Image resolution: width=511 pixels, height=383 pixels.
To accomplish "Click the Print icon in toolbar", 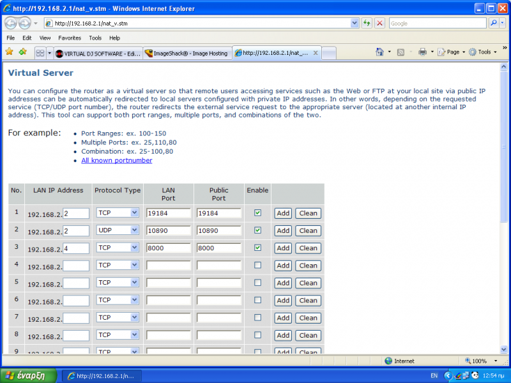I will pyautogui.click(x=422, y=52).
